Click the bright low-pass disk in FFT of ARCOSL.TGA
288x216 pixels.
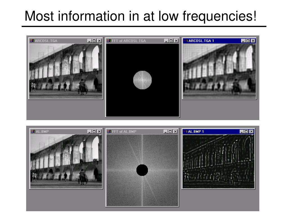pyautogui.click(x=142, y=80)
